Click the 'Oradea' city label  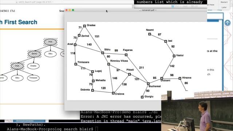(x=91, y=25)
